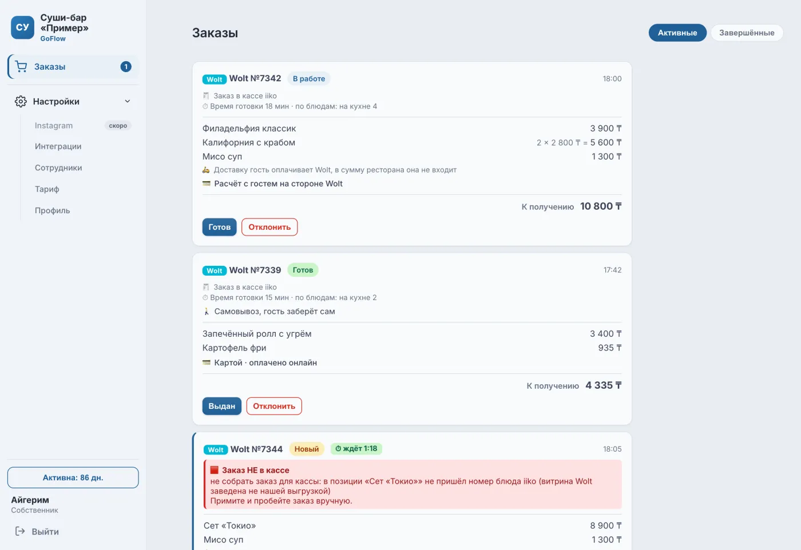801x550 pixels.
Task: Click the Айгерим user name
Action: pos(30,500)
